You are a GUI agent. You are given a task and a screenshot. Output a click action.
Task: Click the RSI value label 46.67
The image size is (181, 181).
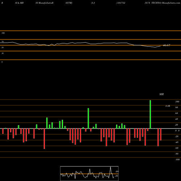tap(167, 45)
